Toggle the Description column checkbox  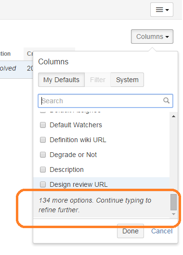pos(43,170)
